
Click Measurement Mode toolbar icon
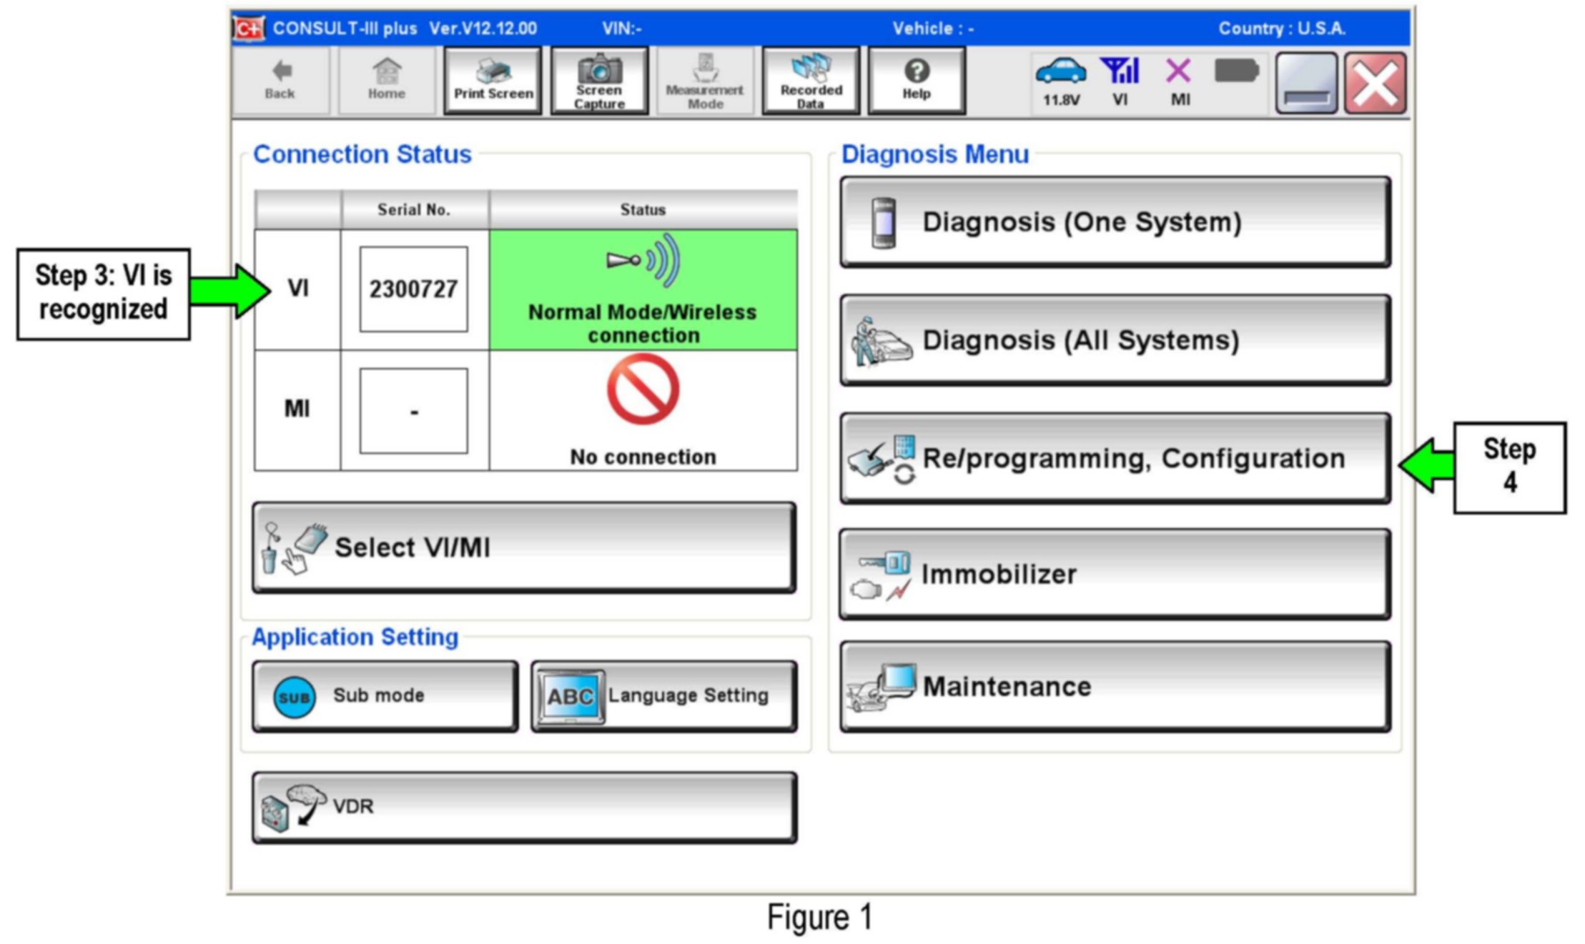point(705,81)
